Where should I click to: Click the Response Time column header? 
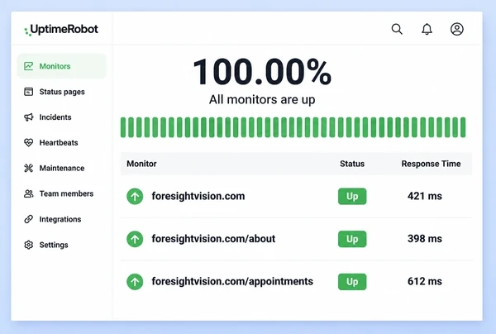(x=431, y=164)
